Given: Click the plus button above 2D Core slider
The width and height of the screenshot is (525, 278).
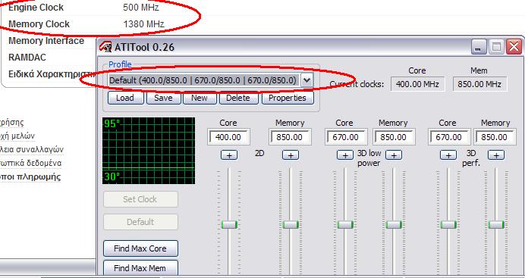Looking at the screenshot, I should coord(229,155).
